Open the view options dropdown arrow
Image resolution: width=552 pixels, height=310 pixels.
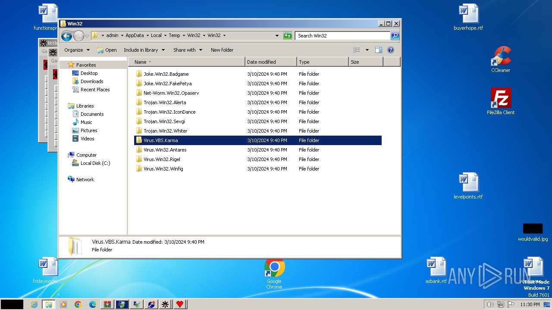pos(367,50)
